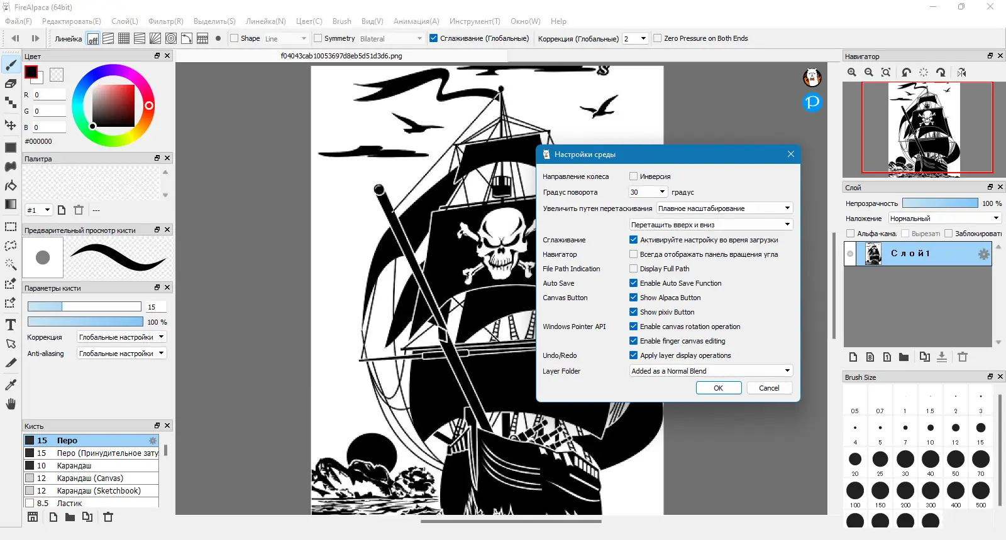
Task: Delete the brush with the Brush panel trash icon
Action: point(108,517)
